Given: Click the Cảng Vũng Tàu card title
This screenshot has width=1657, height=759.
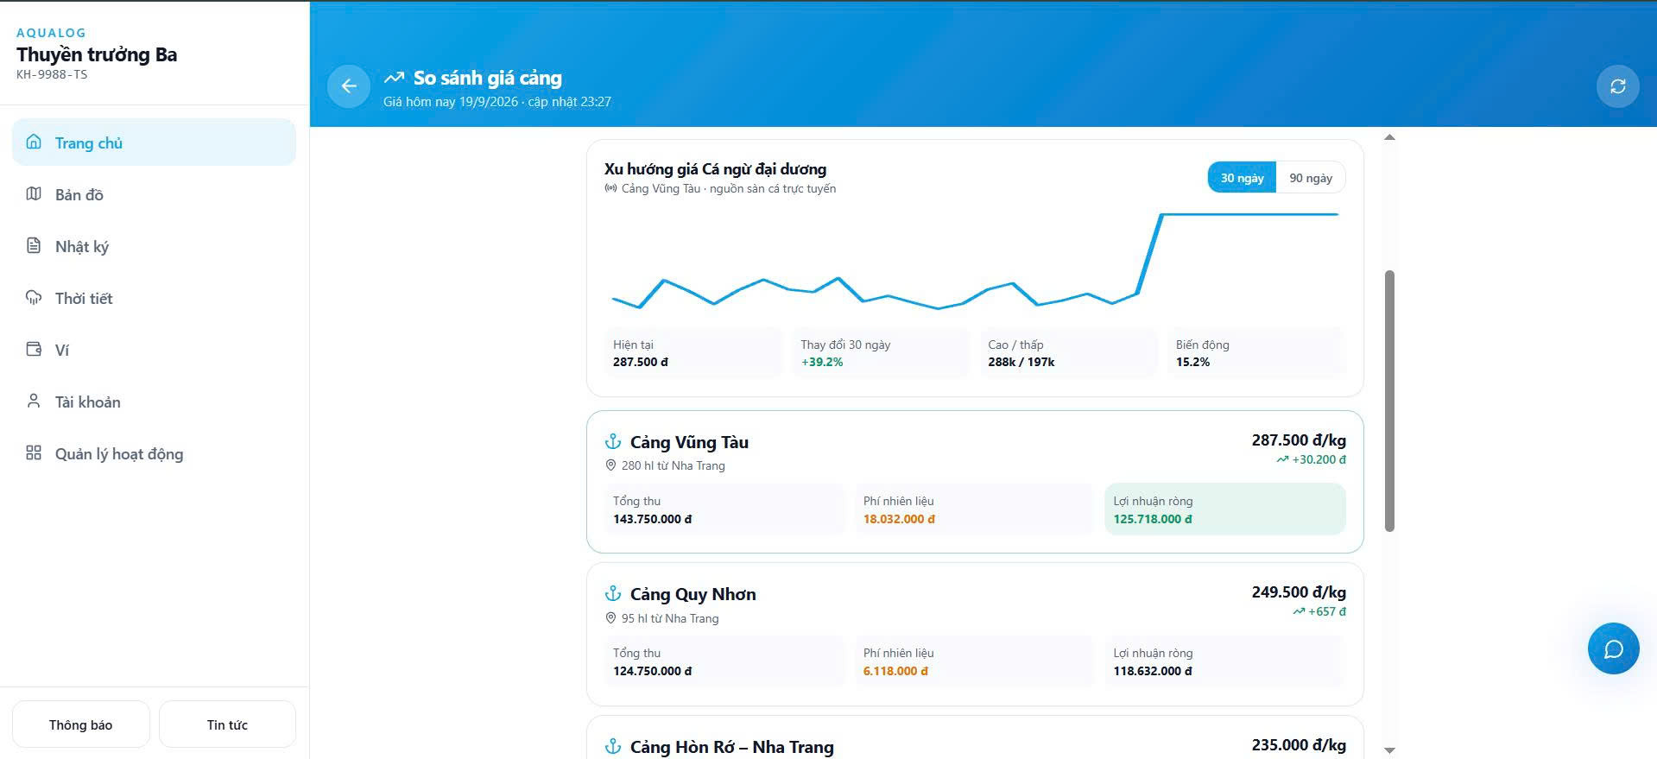Looking at the screenshot, I should tap(689, 442).
